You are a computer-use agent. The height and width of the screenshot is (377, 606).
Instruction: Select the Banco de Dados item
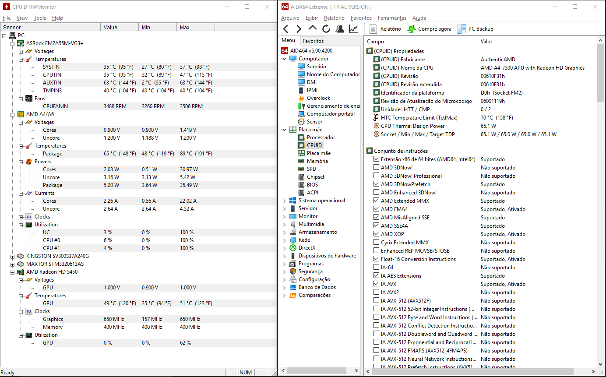pos(317,287)
